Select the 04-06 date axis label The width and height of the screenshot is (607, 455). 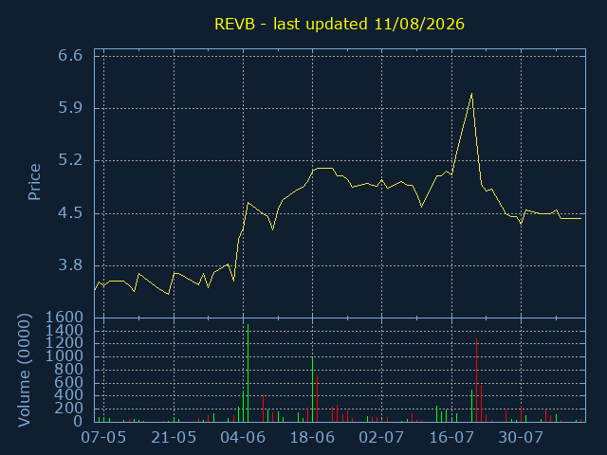click(x=243, y=438)
